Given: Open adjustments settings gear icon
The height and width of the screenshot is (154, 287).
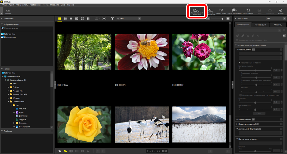Looking at the screenshot, I should point(284,36).
